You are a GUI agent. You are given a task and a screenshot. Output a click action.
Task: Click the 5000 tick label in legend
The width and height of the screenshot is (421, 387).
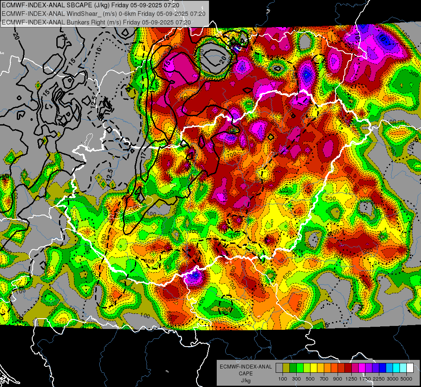coord(406,379)
